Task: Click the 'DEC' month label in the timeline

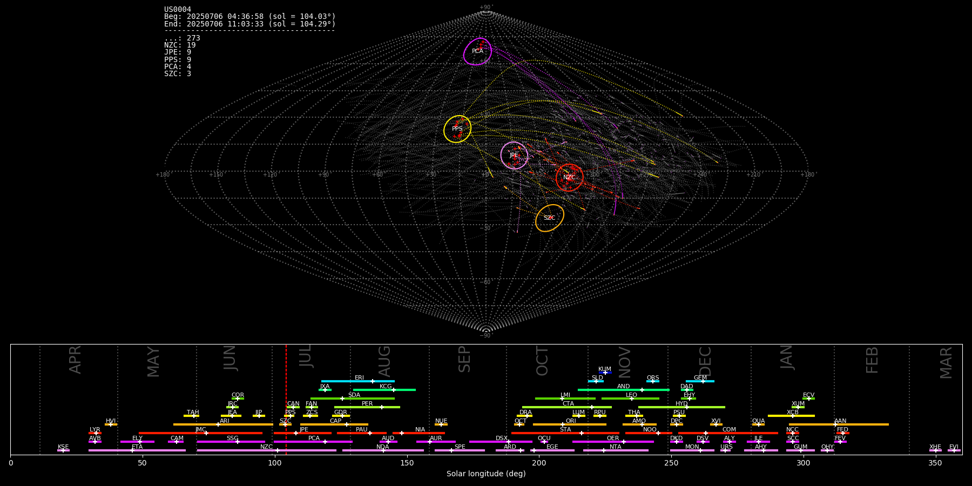Action: (705, 361)
